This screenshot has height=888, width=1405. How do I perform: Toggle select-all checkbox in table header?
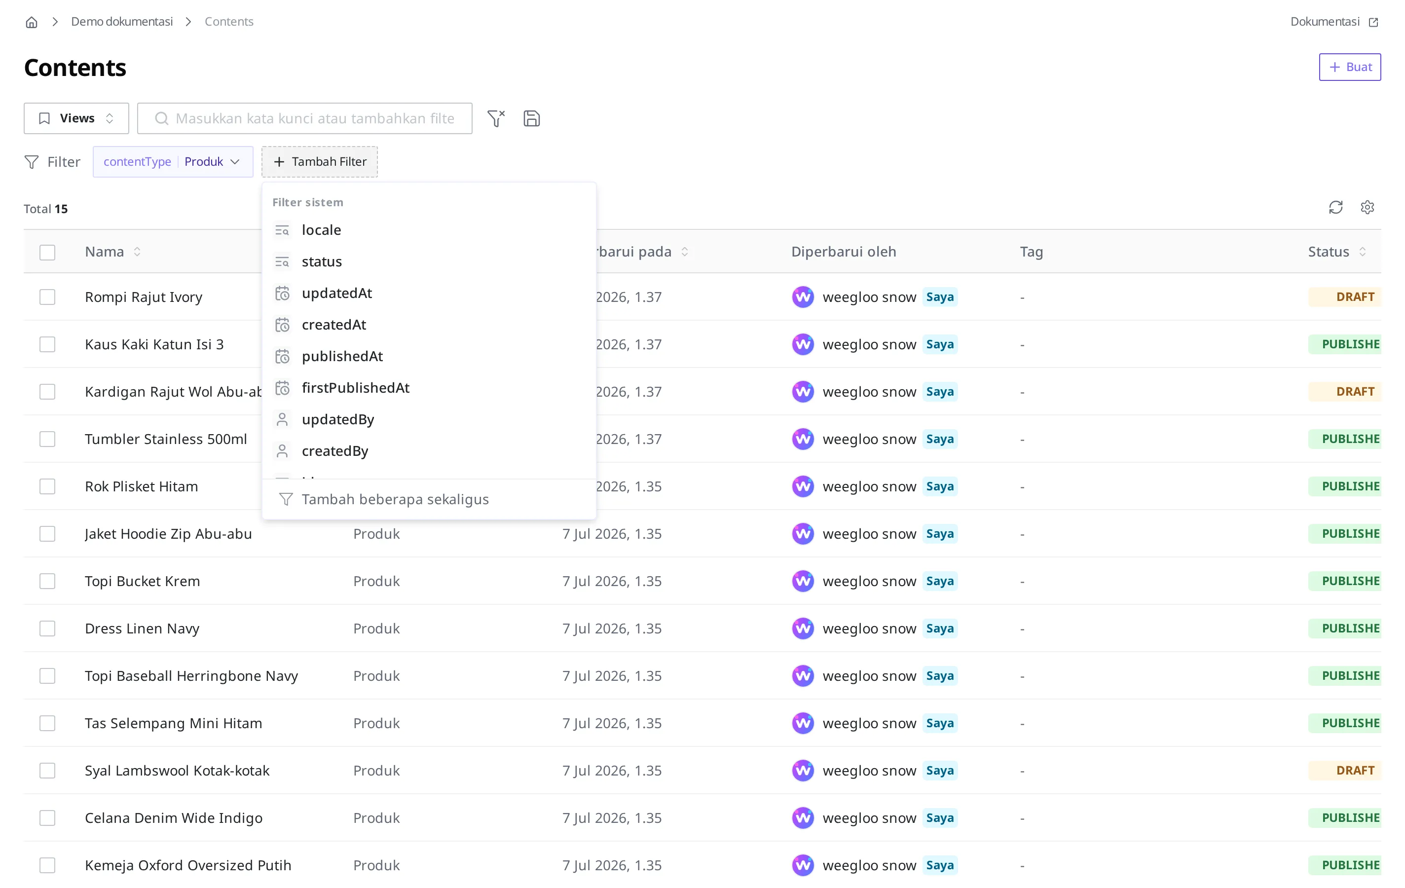47,252
